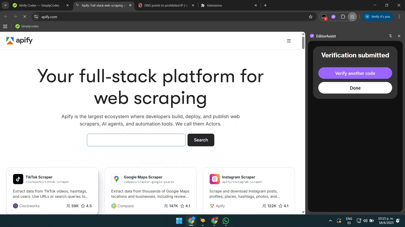Screen dimensions: 405x227
Task: Bookmark this page with the star icon
Action: (x=310, y=17)
